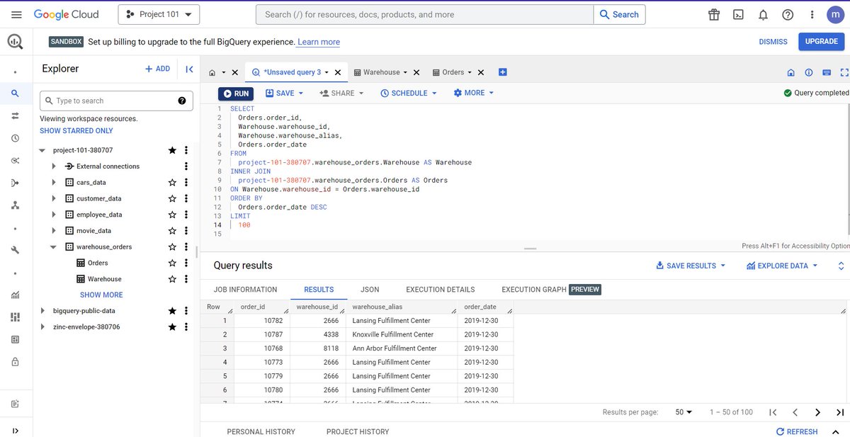
Task: Click the UPGRADE button
Action: [x=822, y=42]
